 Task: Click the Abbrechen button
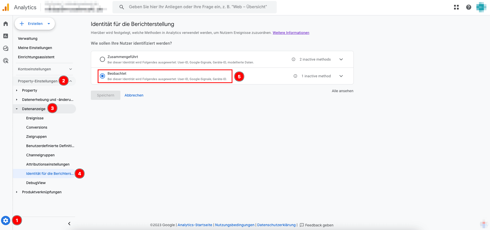(x=134, y=95)
